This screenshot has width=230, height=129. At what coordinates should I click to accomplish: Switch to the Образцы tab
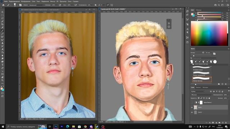pos(199,10)
